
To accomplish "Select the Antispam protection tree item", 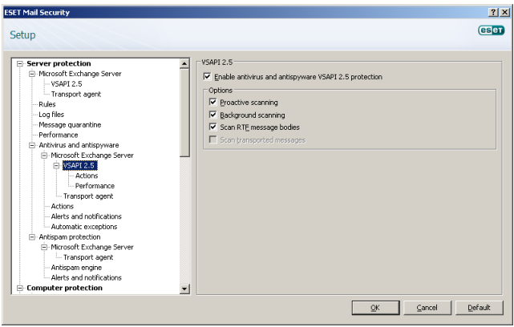I will pos(70,237).
